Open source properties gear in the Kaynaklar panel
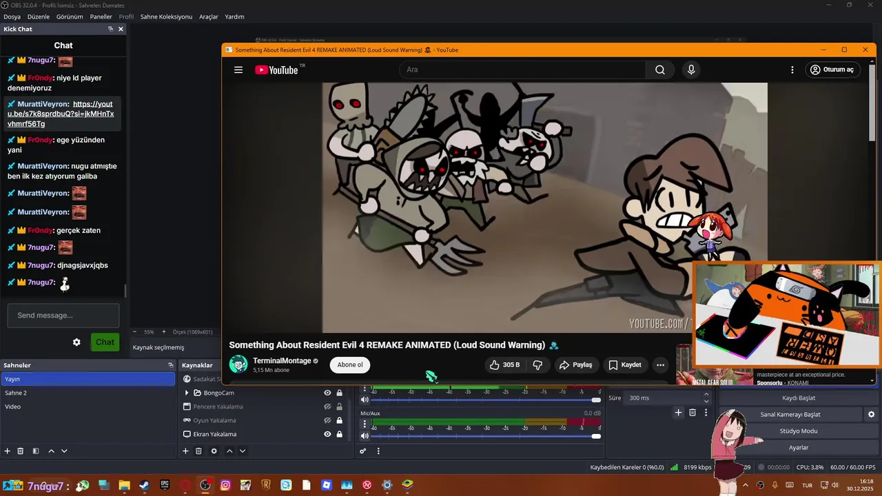This screenshot has width=882, height=496. coord(214,451)
